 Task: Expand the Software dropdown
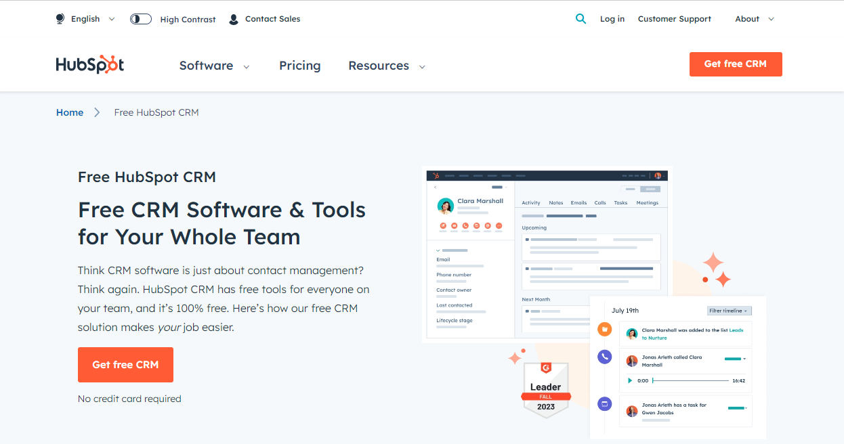pos(214,65)
